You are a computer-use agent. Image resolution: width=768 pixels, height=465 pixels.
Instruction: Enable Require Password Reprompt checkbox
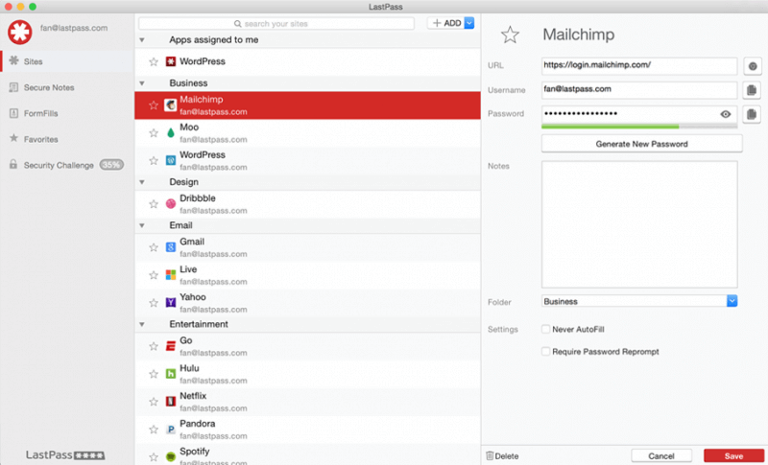pos(546,352)
